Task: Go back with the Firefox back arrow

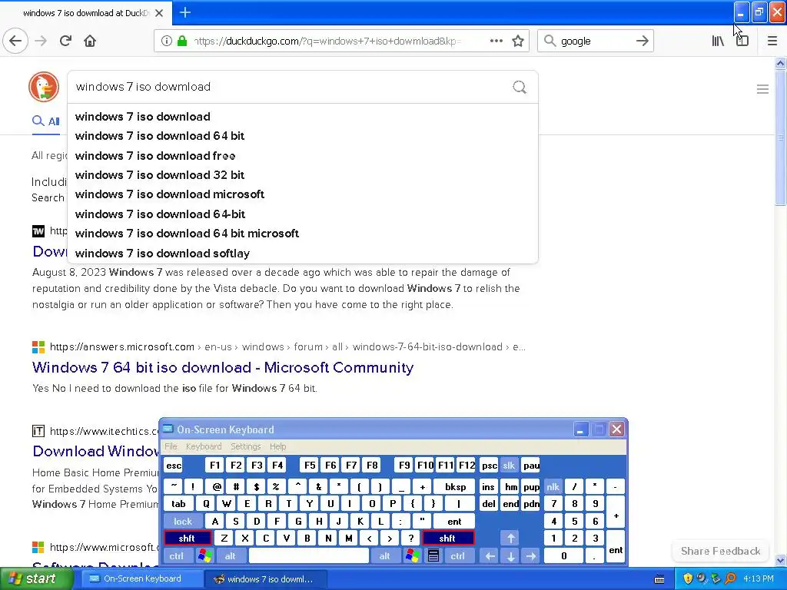Action: coord(15,41)
